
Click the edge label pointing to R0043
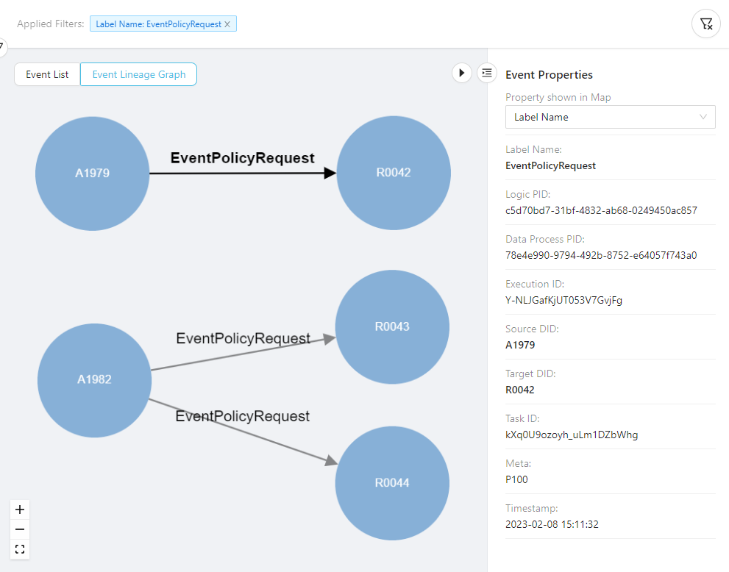(243, 338)
